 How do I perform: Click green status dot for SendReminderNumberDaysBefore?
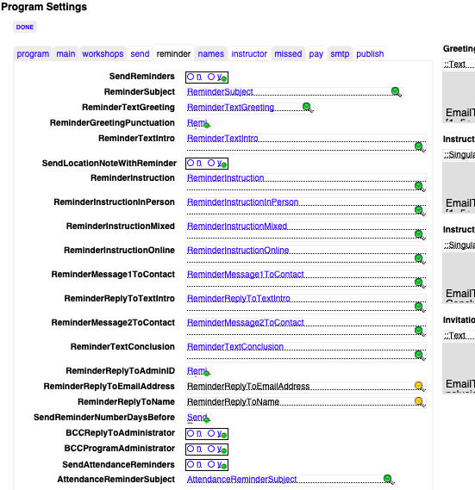[207, 420]
